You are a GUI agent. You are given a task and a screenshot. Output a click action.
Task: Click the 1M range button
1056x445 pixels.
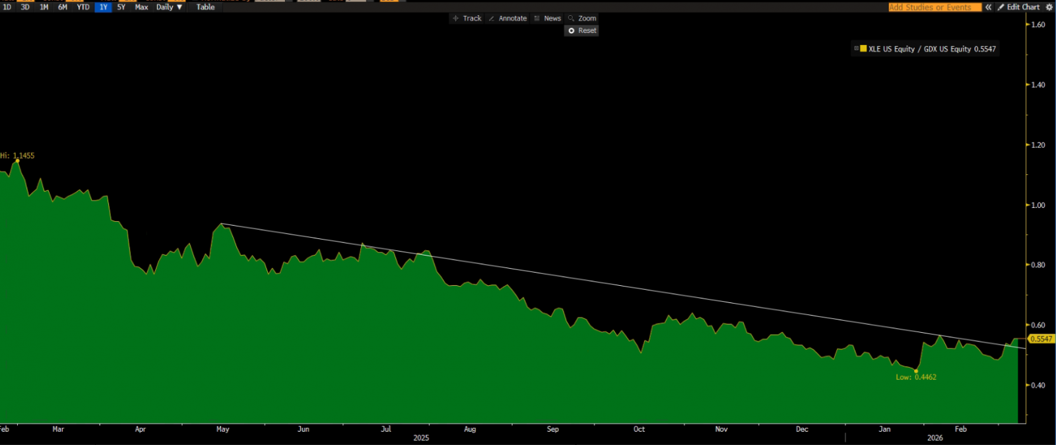44,7
